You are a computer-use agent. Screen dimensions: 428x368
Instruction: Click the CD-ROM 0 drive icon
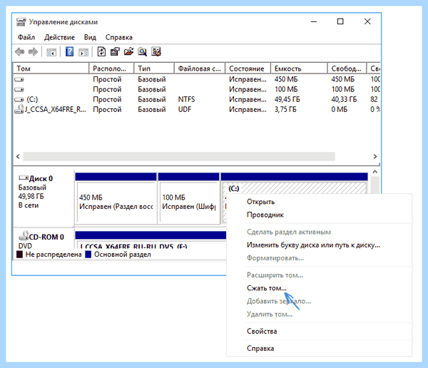pyautogui.click(x=24, y=235)
